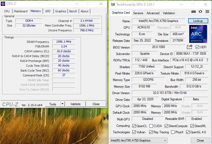Click the Bank Cycle Time value 60 clocks
212x144 pixels.
(64, 70)
